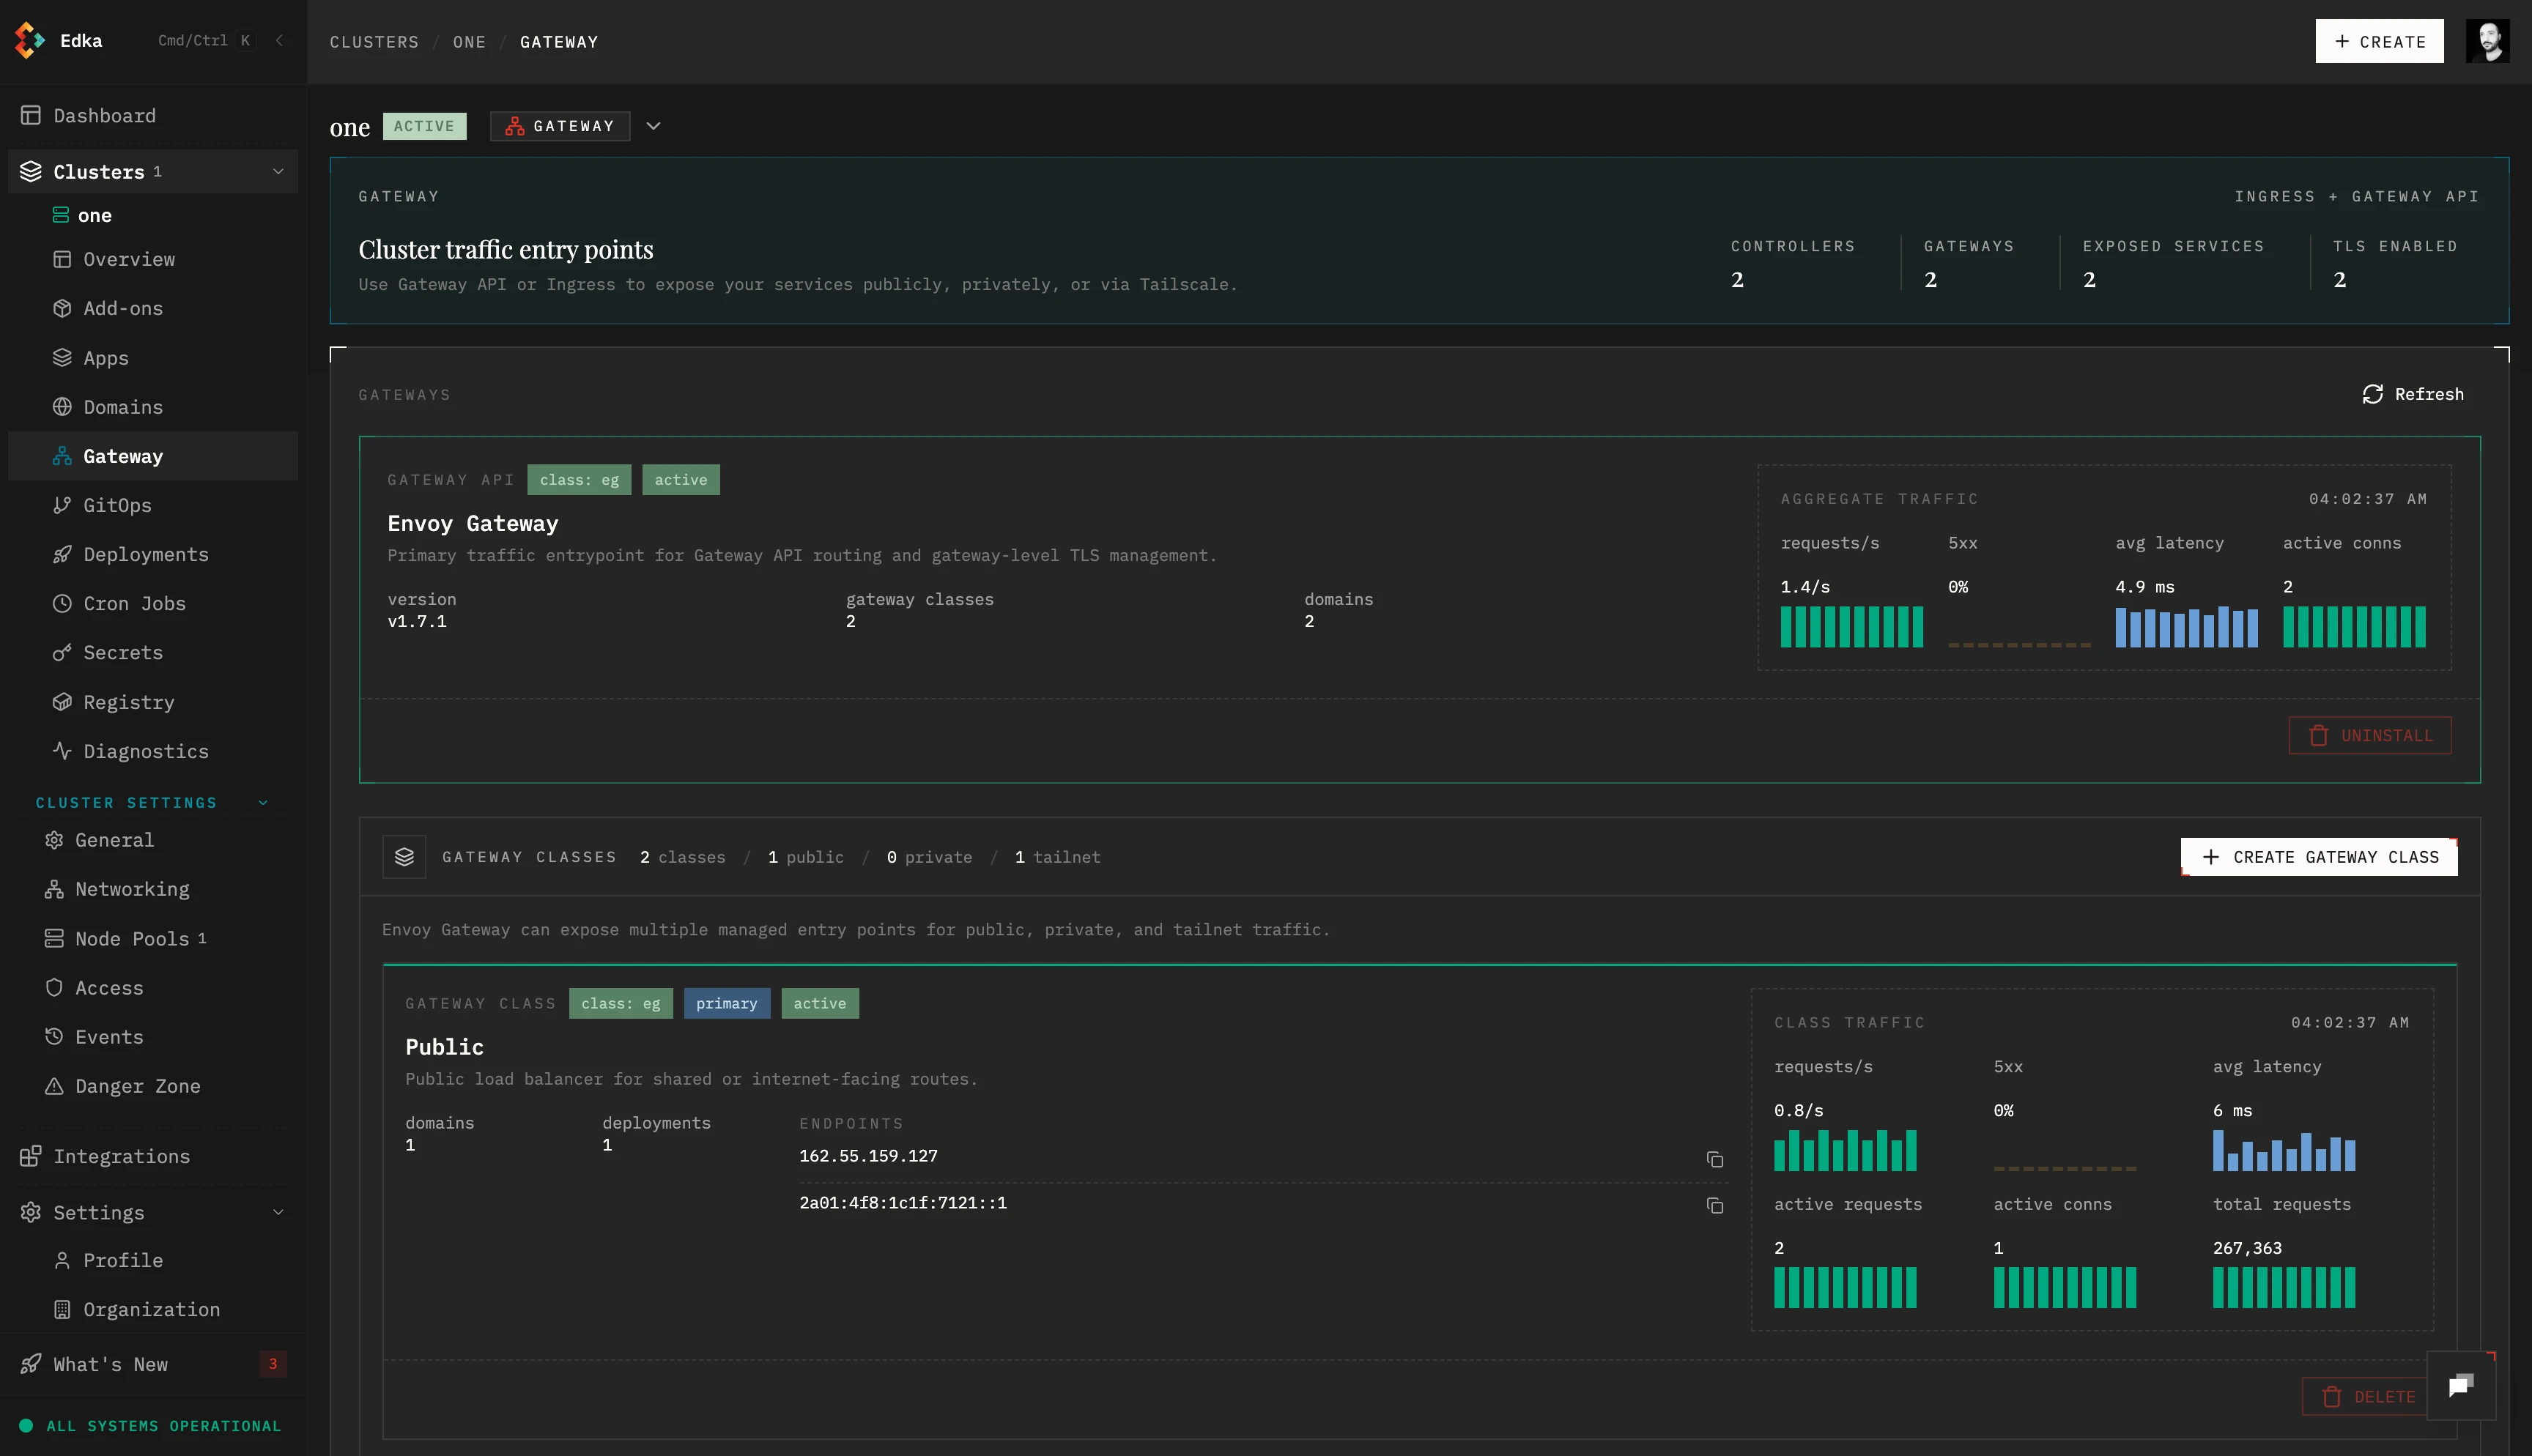2532x1456 pixels.
Task: Navigate to Clusters breadcrumb
Action: pyautogui.click(x=374, y=42)
